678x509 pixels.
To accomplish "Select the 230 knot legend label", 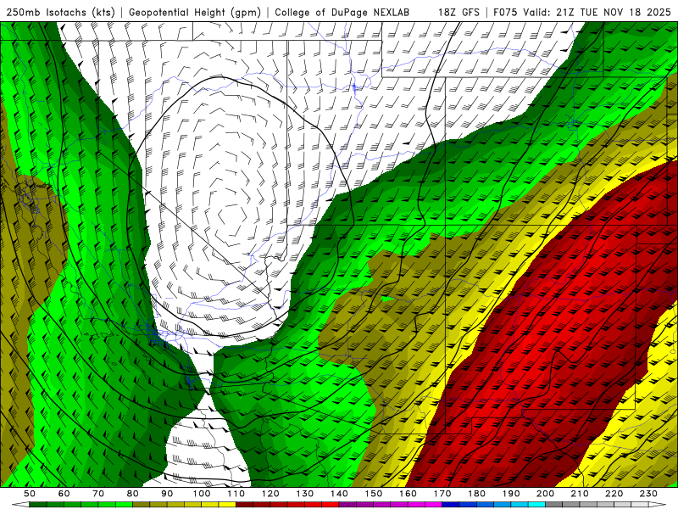I will tap(649, 494).
